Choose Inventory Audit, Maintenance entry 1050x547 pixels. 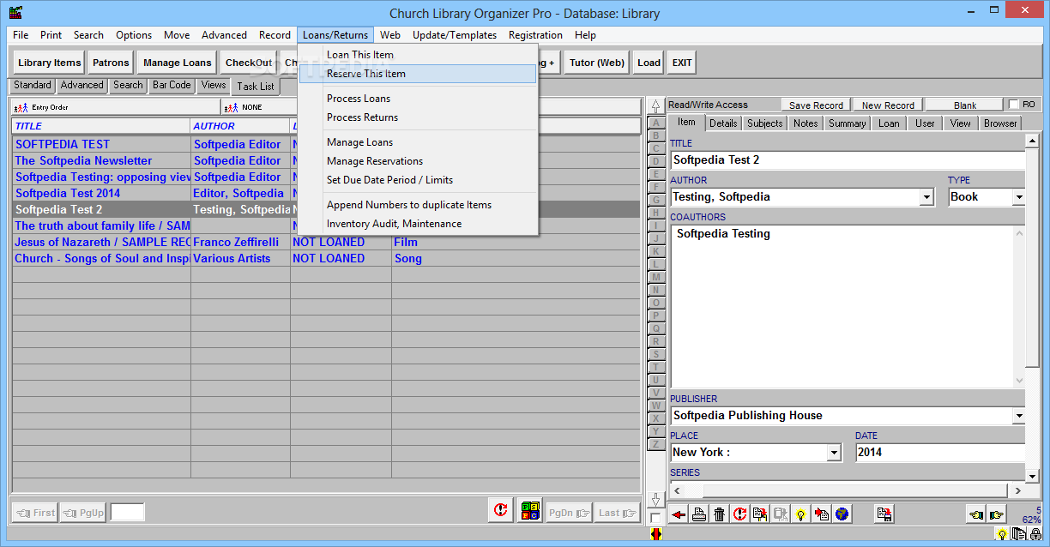419,224
